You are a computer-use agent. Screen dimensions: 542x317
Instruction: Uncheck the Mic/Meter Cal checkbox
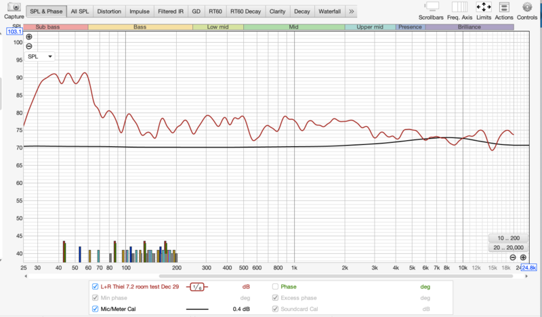click(95, 310)
